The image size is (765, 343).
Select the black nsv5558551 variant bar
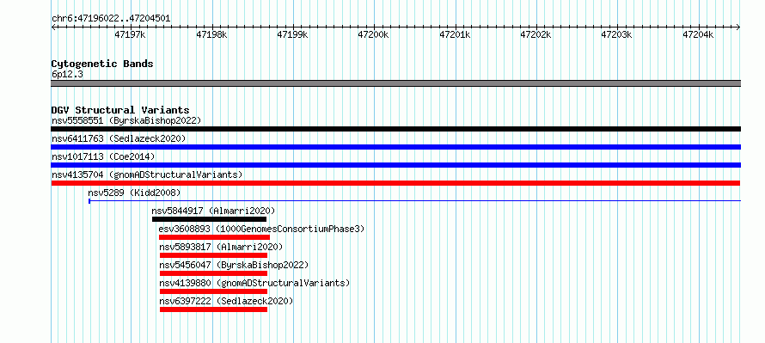click(395, 129)
